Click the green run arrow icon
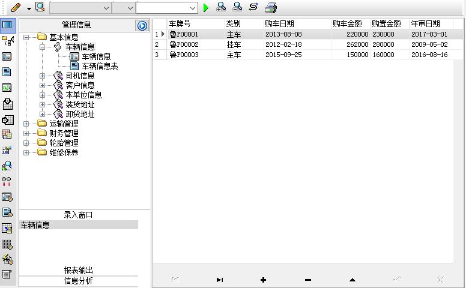Image resolution: width=466 pixels, height=288 pixels. tap(205, 8)
